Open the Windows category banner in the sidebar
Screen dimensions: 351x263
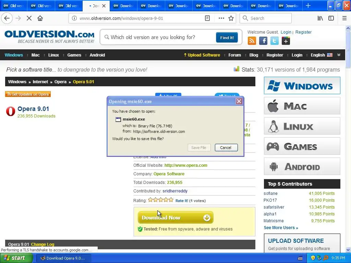302,85
